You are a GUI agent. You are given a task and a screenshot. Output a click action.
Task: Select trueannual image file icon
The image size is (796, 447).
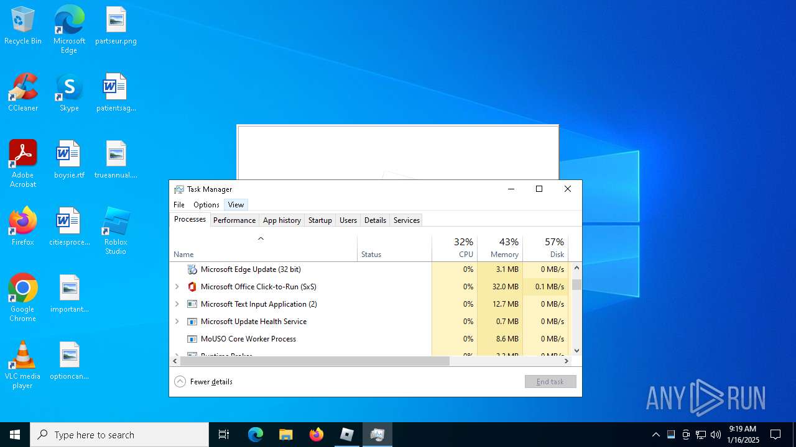pyautogui.click(x=116, y=160)
